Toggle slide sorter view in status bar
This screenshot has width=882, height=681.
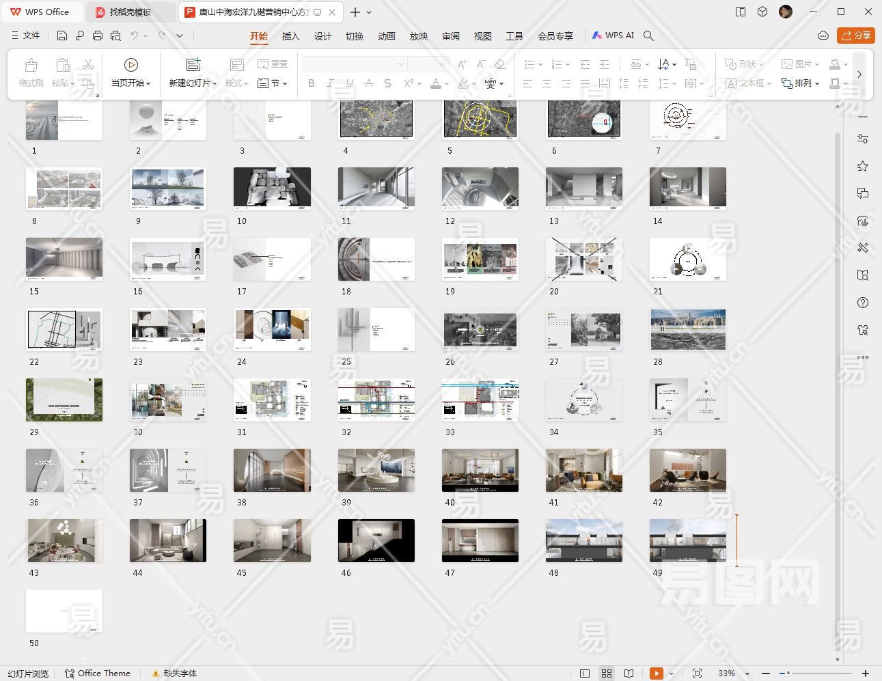tap(607, 673)
